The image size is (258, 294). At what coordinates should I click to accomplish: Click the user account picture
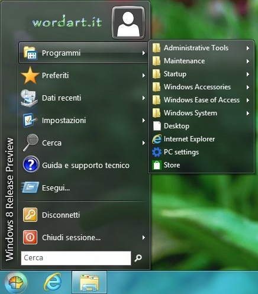point(128,23)
